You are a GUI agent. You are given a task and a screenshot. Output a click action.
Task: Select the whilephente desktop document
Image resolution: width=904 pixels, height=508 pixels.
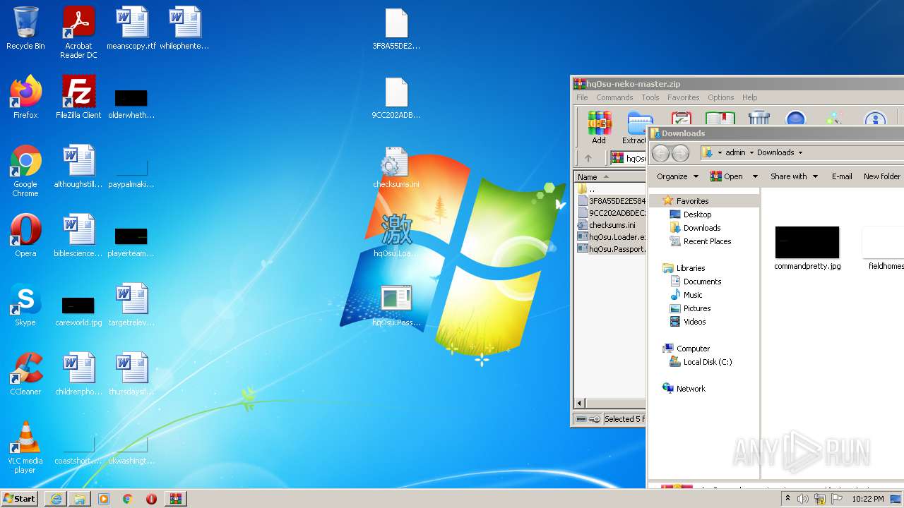pos(184,29)
